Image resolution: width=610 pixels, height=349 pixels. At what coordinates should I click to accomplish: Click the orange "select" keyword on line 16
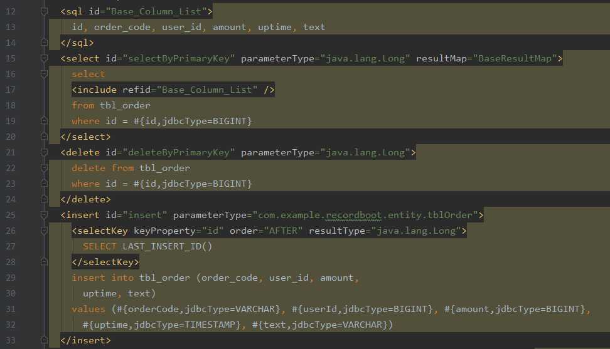pos(88,74)
